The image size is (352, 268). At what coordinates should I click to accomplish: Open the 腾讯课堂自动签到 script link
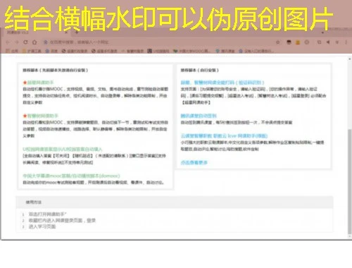199,116
